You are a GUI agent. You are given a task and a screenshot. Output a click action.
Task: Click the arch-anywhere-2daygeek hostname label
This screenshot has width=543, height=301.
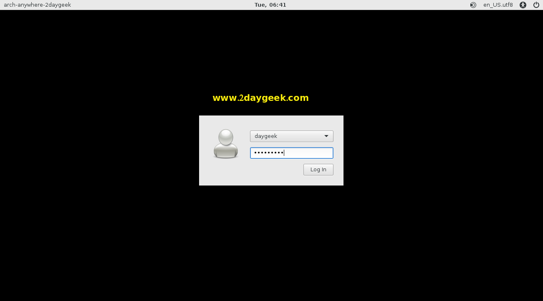(x=37, y=5)
